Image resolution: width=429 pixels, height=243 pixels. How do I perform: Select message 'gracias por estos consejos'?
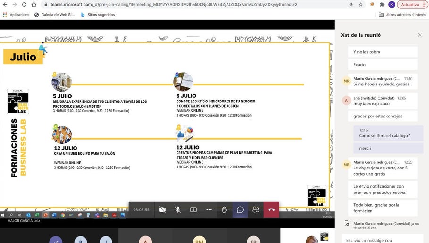click(383, 116)
